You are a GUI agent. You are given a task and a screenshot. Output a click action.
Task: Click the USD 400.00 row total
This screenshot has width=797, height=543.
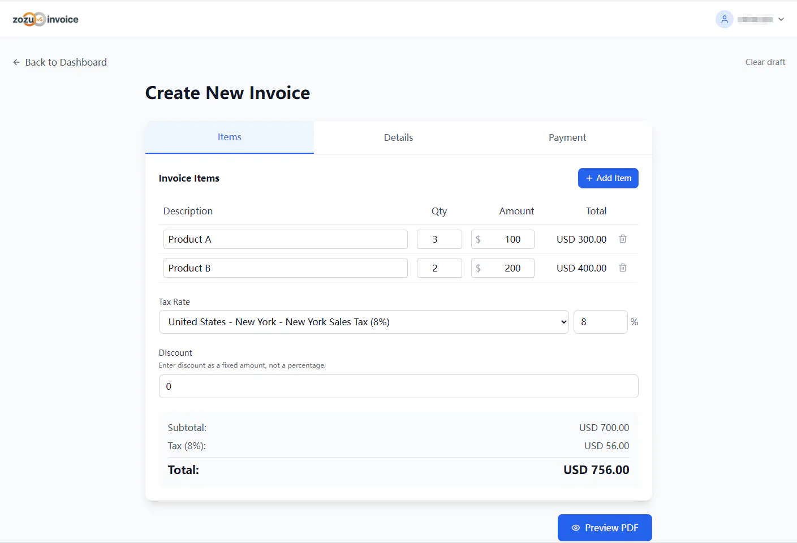581,268
